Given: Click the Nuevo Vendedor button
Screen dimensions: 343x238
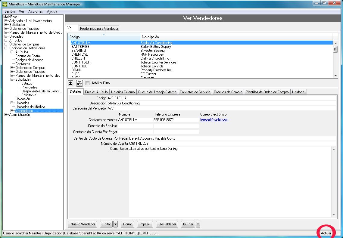Looking at the screenshot, I should [x=83, y=224].
